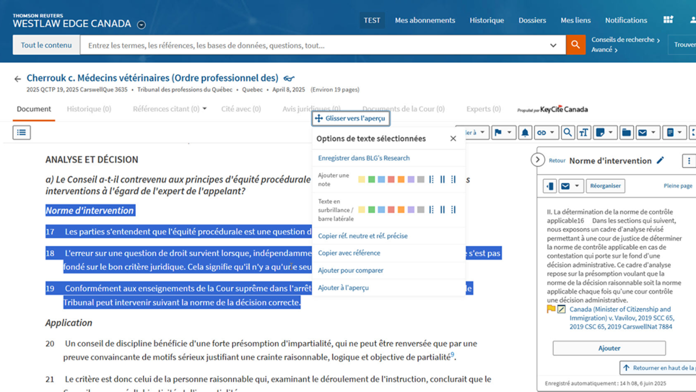The image size is (696, 392).
Task: Click the apps grid icon in header
Action: pyautogui.click(x=668, y=20)
